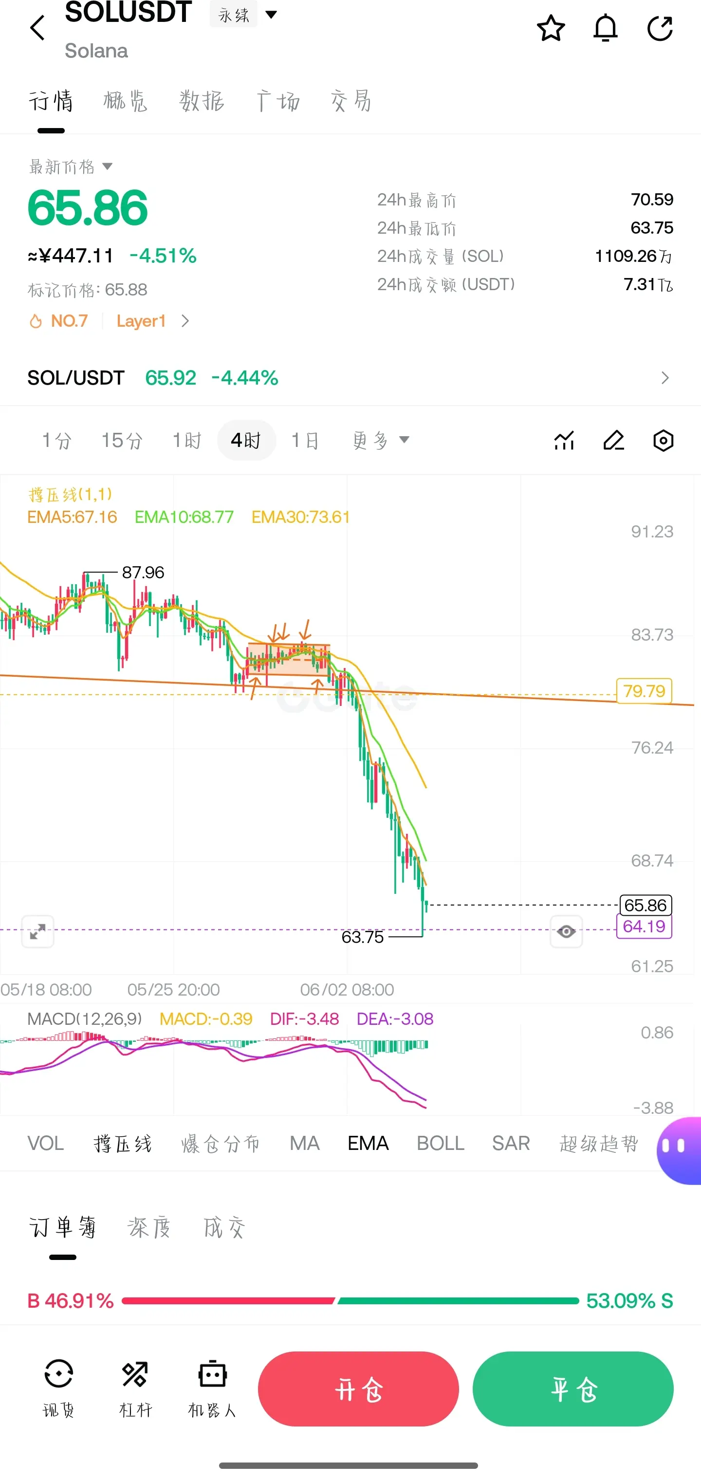
Task: Open the 杠杆 margin icon
Action: click(x=135, y=1388)
